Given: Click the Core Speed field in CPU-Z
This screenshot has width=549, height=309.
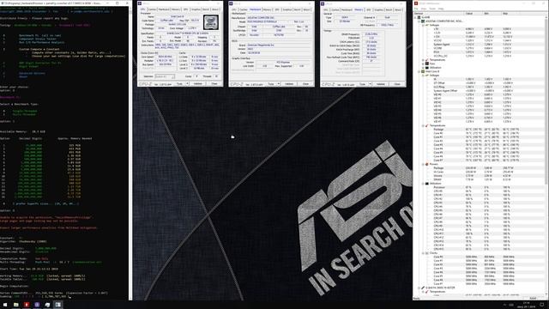Looking at the screenshot, I should click(165, 57).
